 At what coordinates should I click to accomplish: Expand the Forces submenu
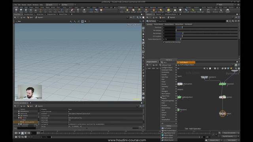(x=169, y=84)
